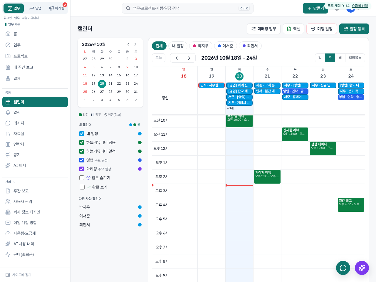Go to next week arrow
Image resolution: width=376 pixels, height=282 pixels.
click(189, 58)
